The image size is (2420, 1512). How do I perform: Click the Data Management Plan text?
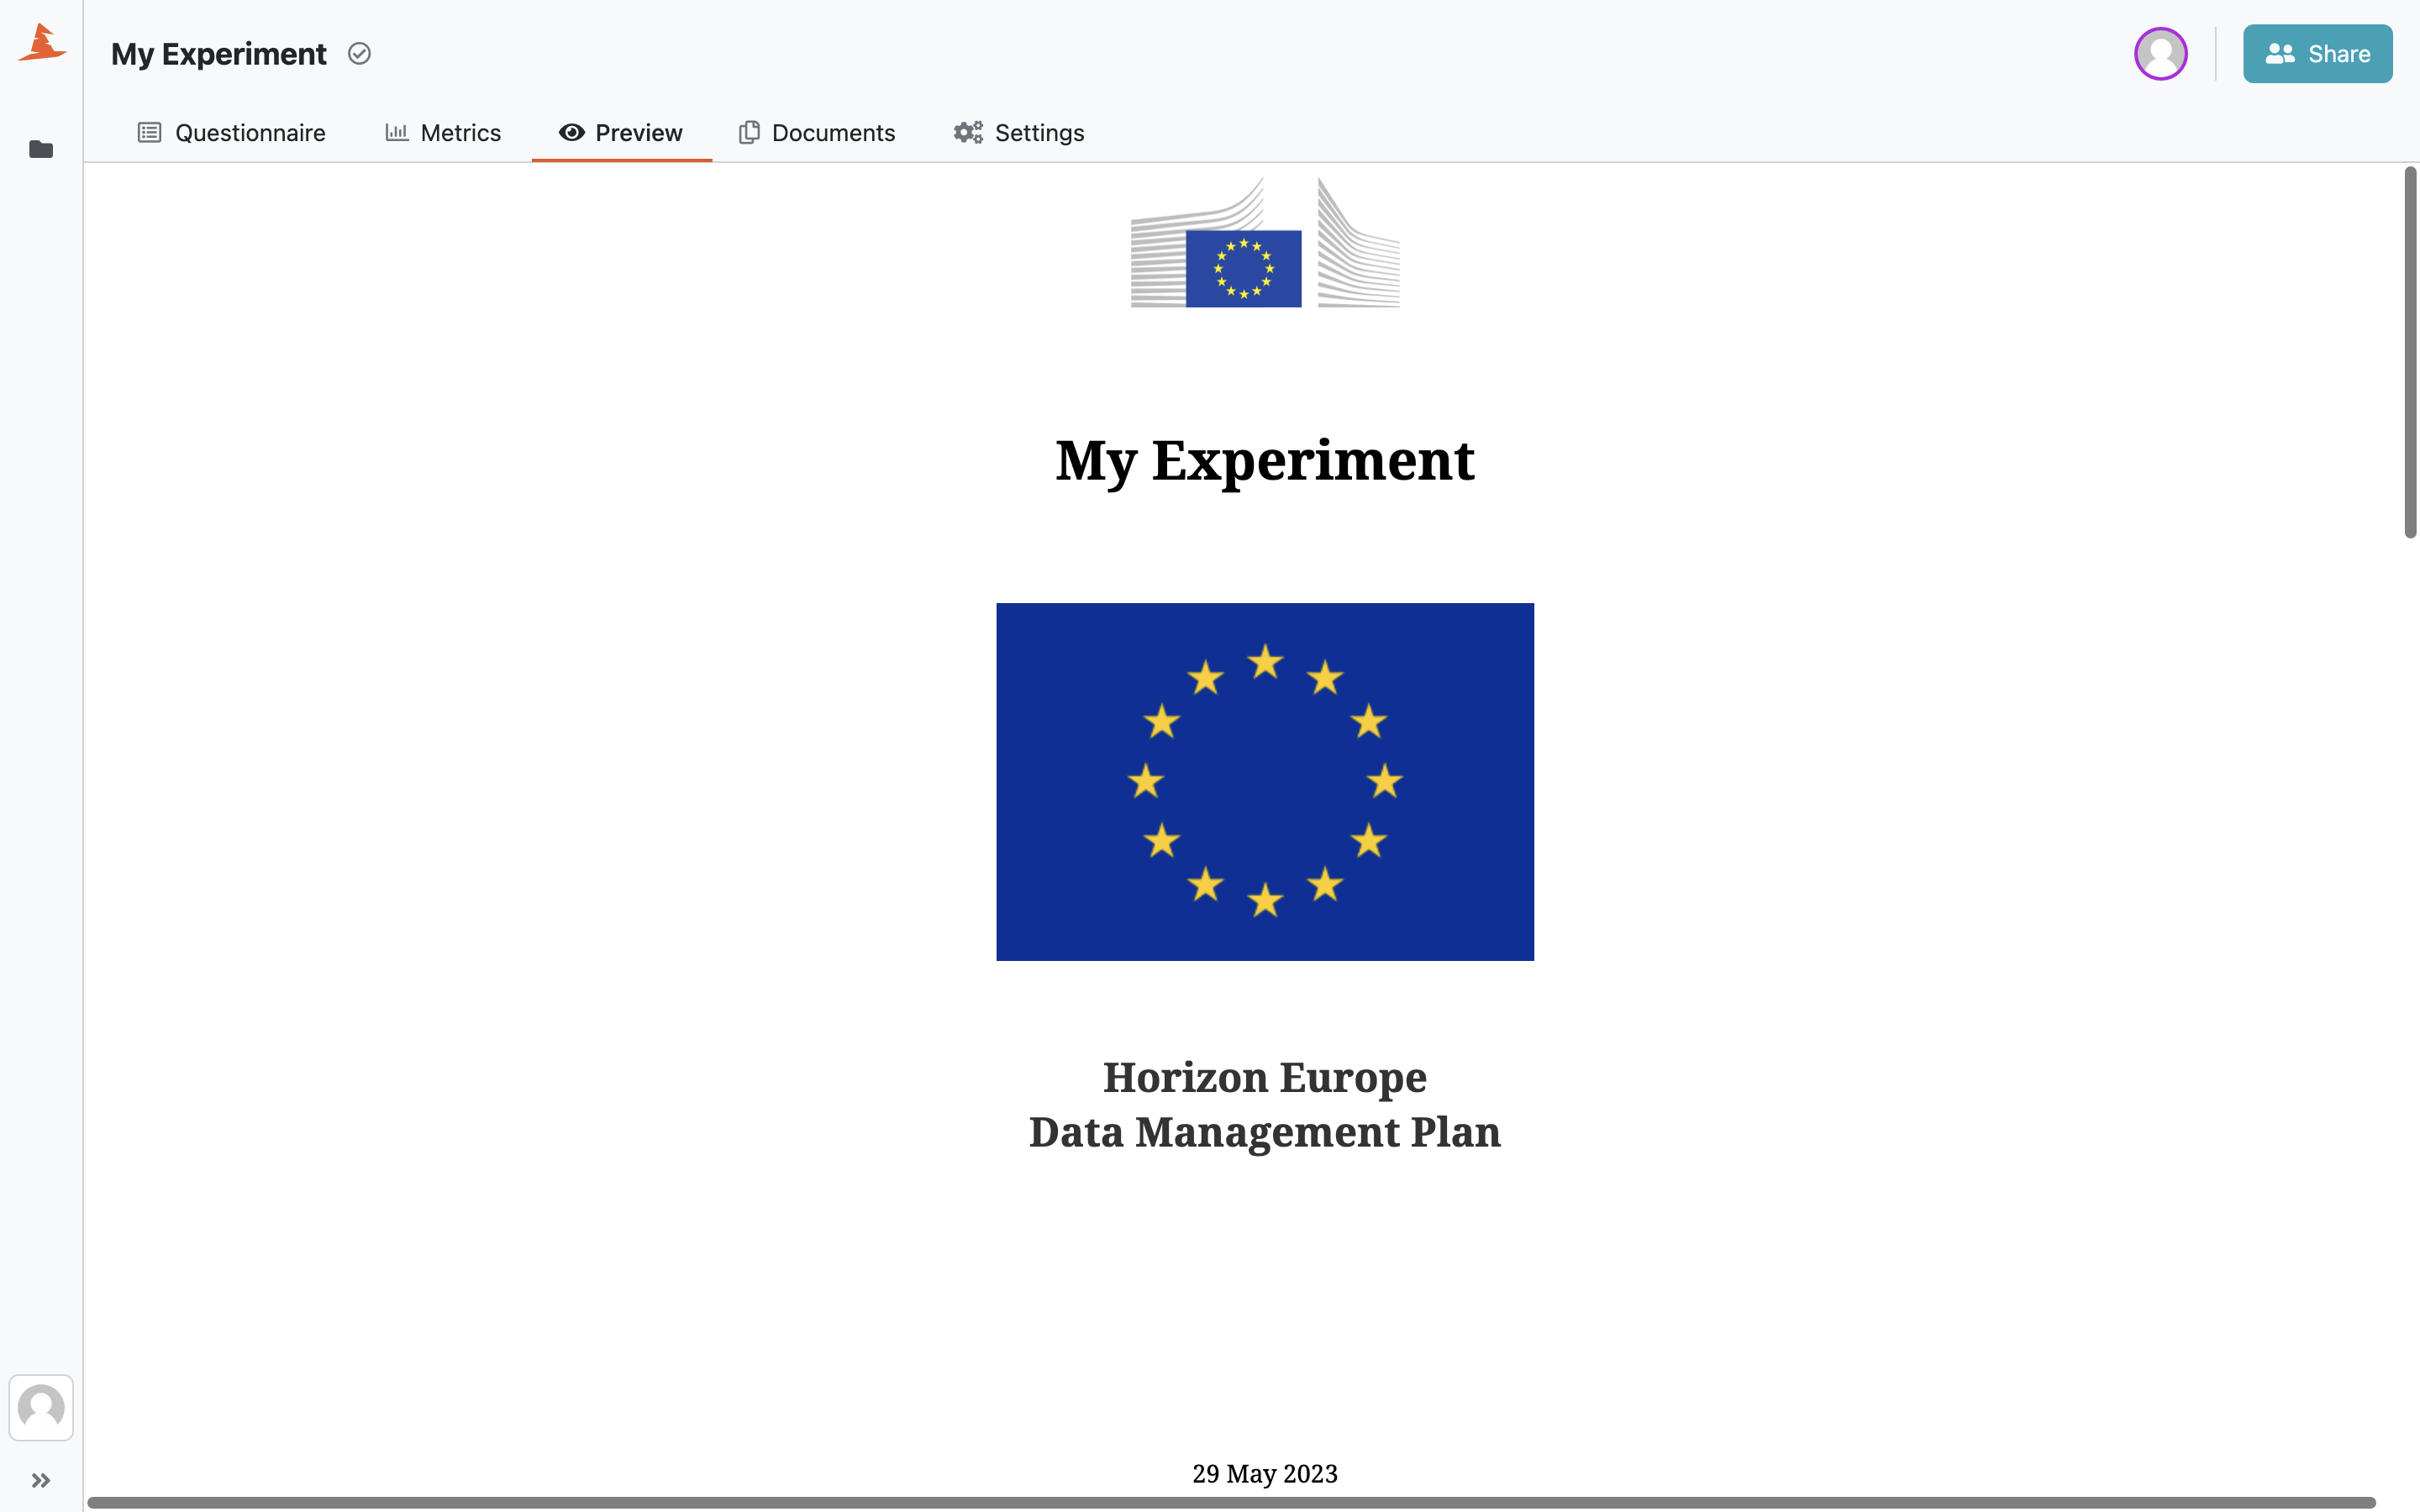[x=1265, y=1132]
